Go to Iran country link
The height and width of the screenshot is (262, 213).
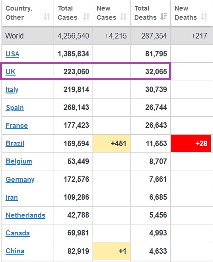coord(12,197)
